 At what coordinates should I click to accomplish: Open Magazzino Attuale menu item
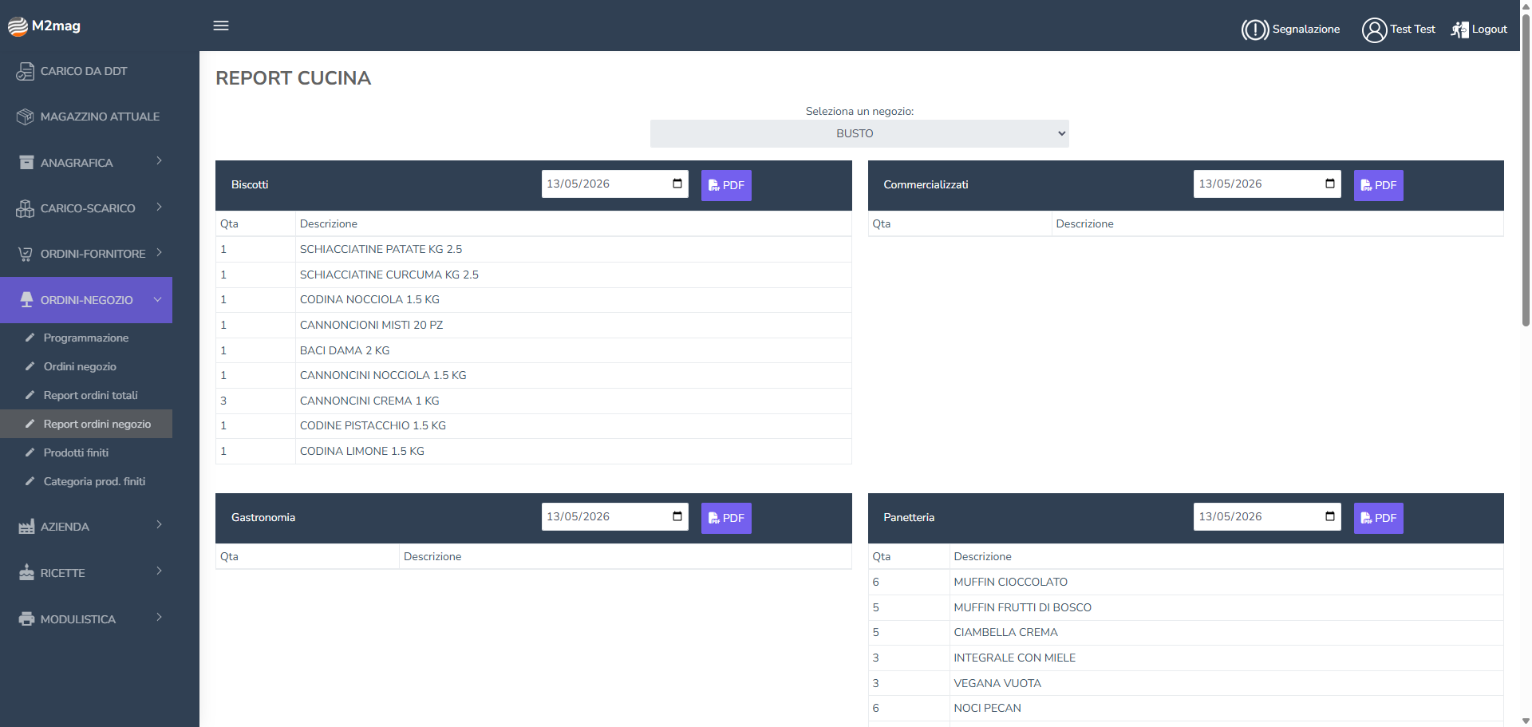point(86,117)
